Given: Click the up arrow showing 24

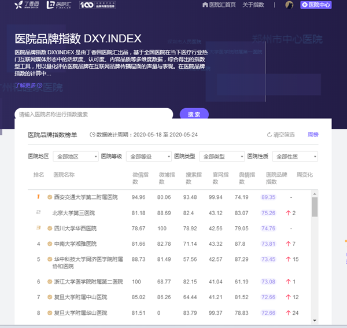Looking at the screenshot, I should [x=288, y=313].
